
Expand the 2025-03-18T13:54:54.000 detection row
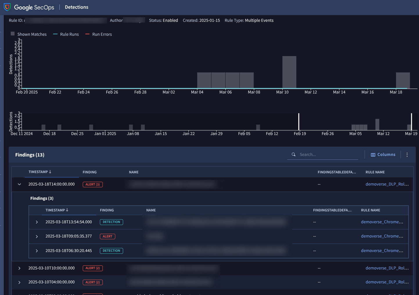pos(37,222)
